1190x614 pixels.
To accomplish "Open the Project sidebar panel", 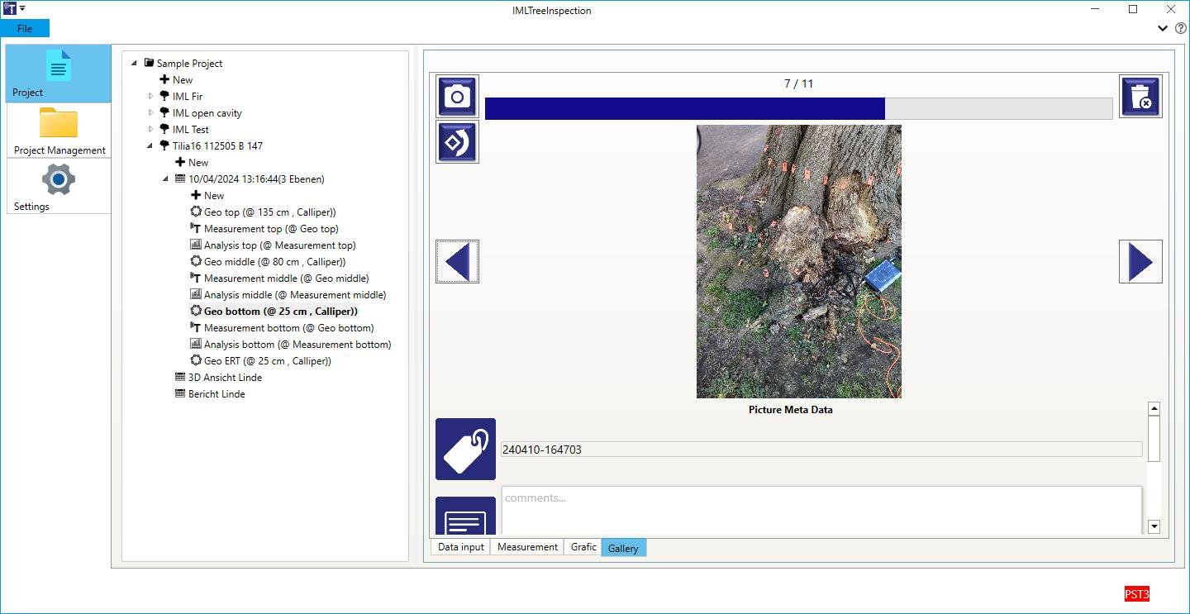I will [59, 74].
